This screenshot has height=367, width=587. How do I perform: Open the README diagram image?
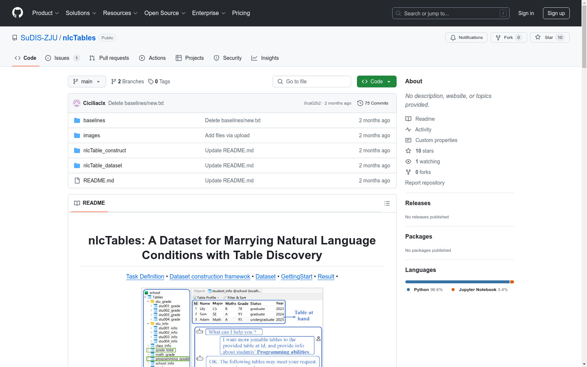point(232,327)
